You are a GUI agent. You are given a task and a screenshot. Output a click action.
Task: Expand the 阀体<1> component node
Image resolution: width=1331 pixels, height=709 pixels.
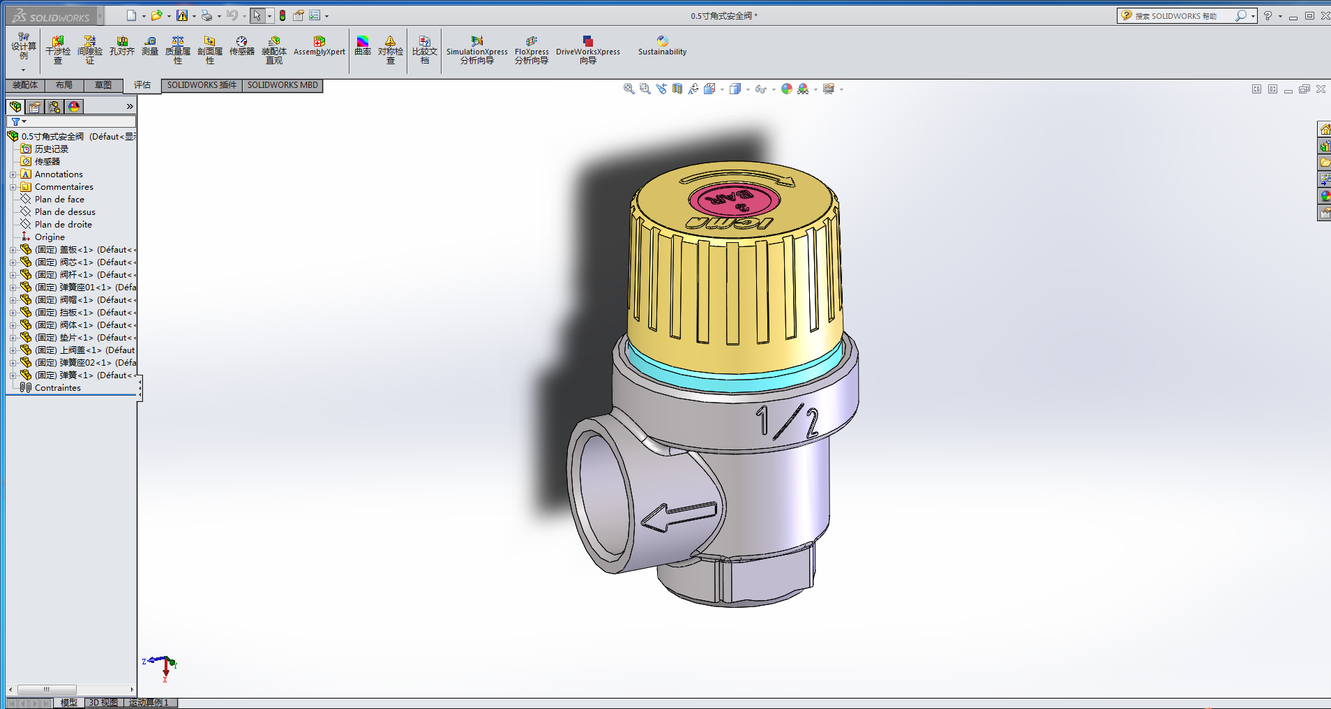(13, 325)
